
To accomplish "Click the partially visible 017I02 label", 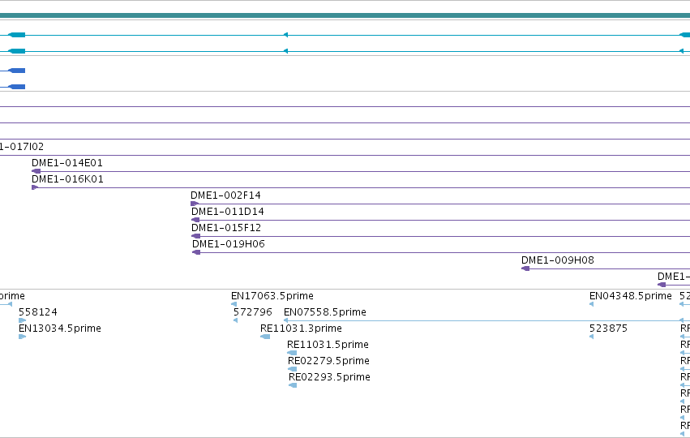I will (22, 147).
